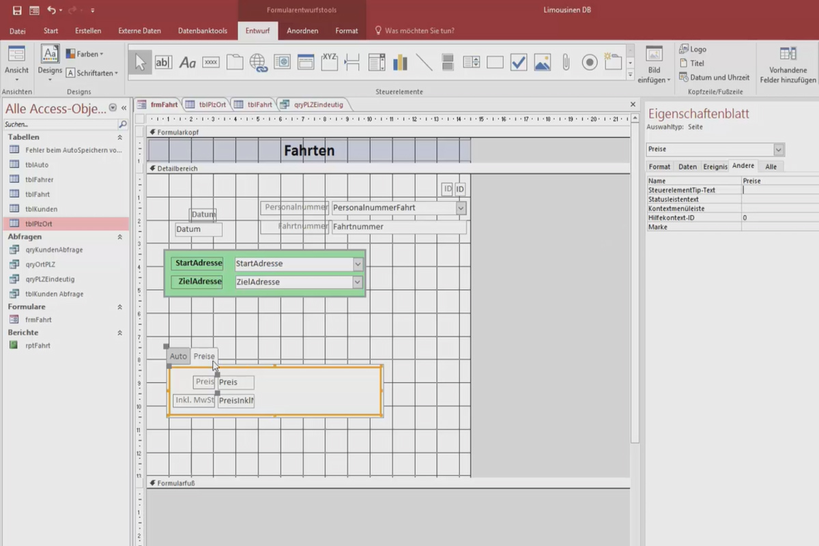Image resolution: width=819 pixels, height=546 pixels.
Task: Click the StartAdresse combo box arrow
Action: point(358,263)
